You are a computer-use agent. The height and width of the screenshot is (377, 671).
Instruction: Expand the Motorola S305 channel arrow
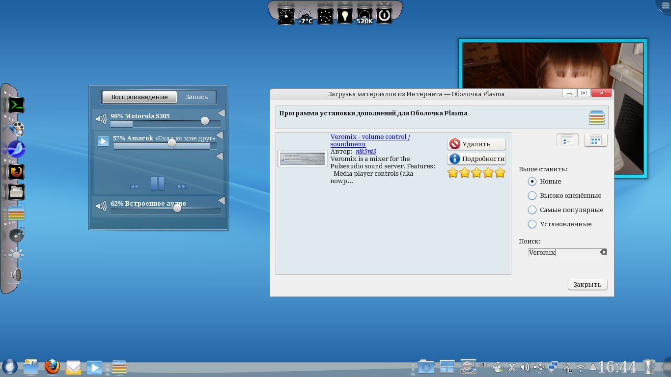pyautogui.click(x=221, y=113)
